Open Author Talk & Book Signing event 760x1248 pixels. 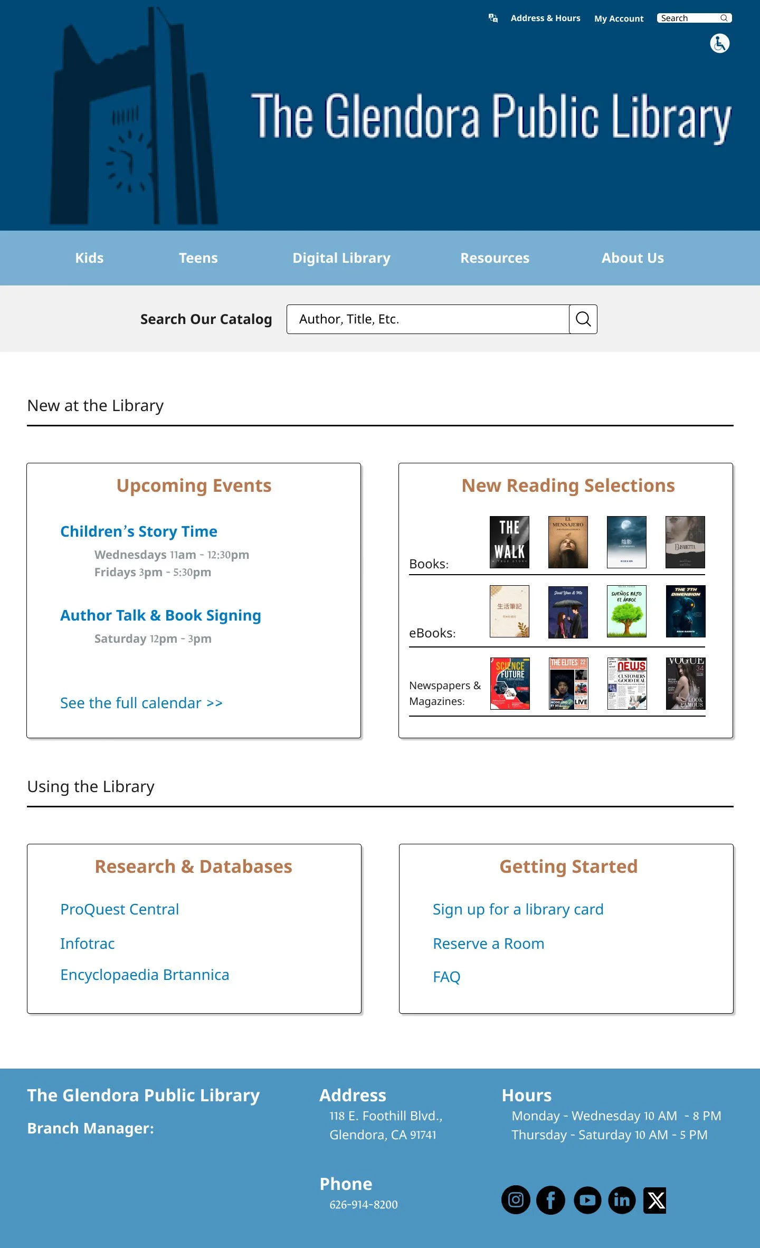pyautogui.click(x=160, y=615)
